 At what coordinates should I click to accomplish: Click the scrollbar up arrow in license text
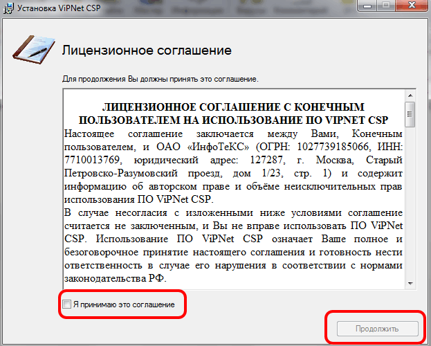point(410,95)
